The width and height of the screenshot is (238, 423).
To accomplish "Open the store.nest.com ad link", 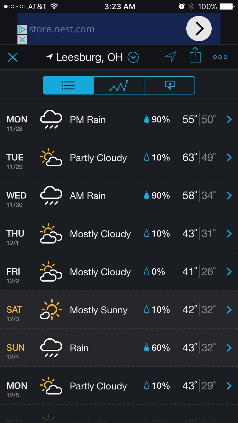I will click(x=62, y=29).
